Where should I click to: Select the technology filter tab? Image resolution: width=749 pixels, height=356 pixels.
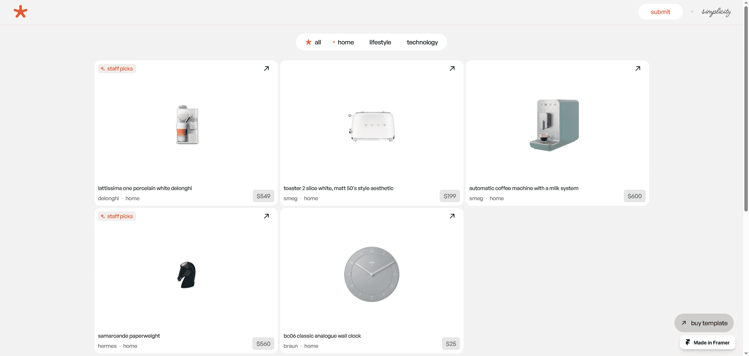422,42
